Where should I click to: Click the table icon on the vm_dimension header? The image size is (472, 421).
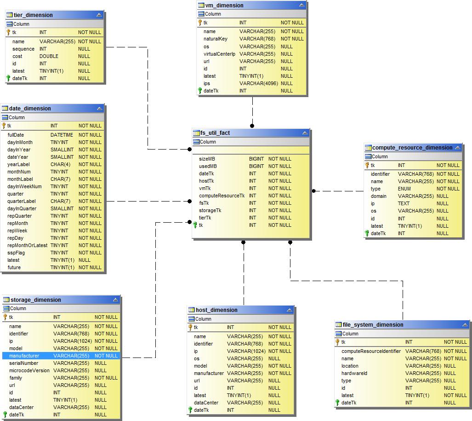tap(200, 5)
